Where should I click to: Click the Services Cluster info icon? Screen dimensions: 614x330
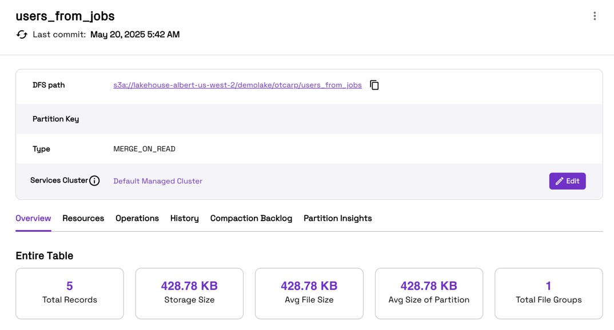pyautogui.click(x=94, y=180)
